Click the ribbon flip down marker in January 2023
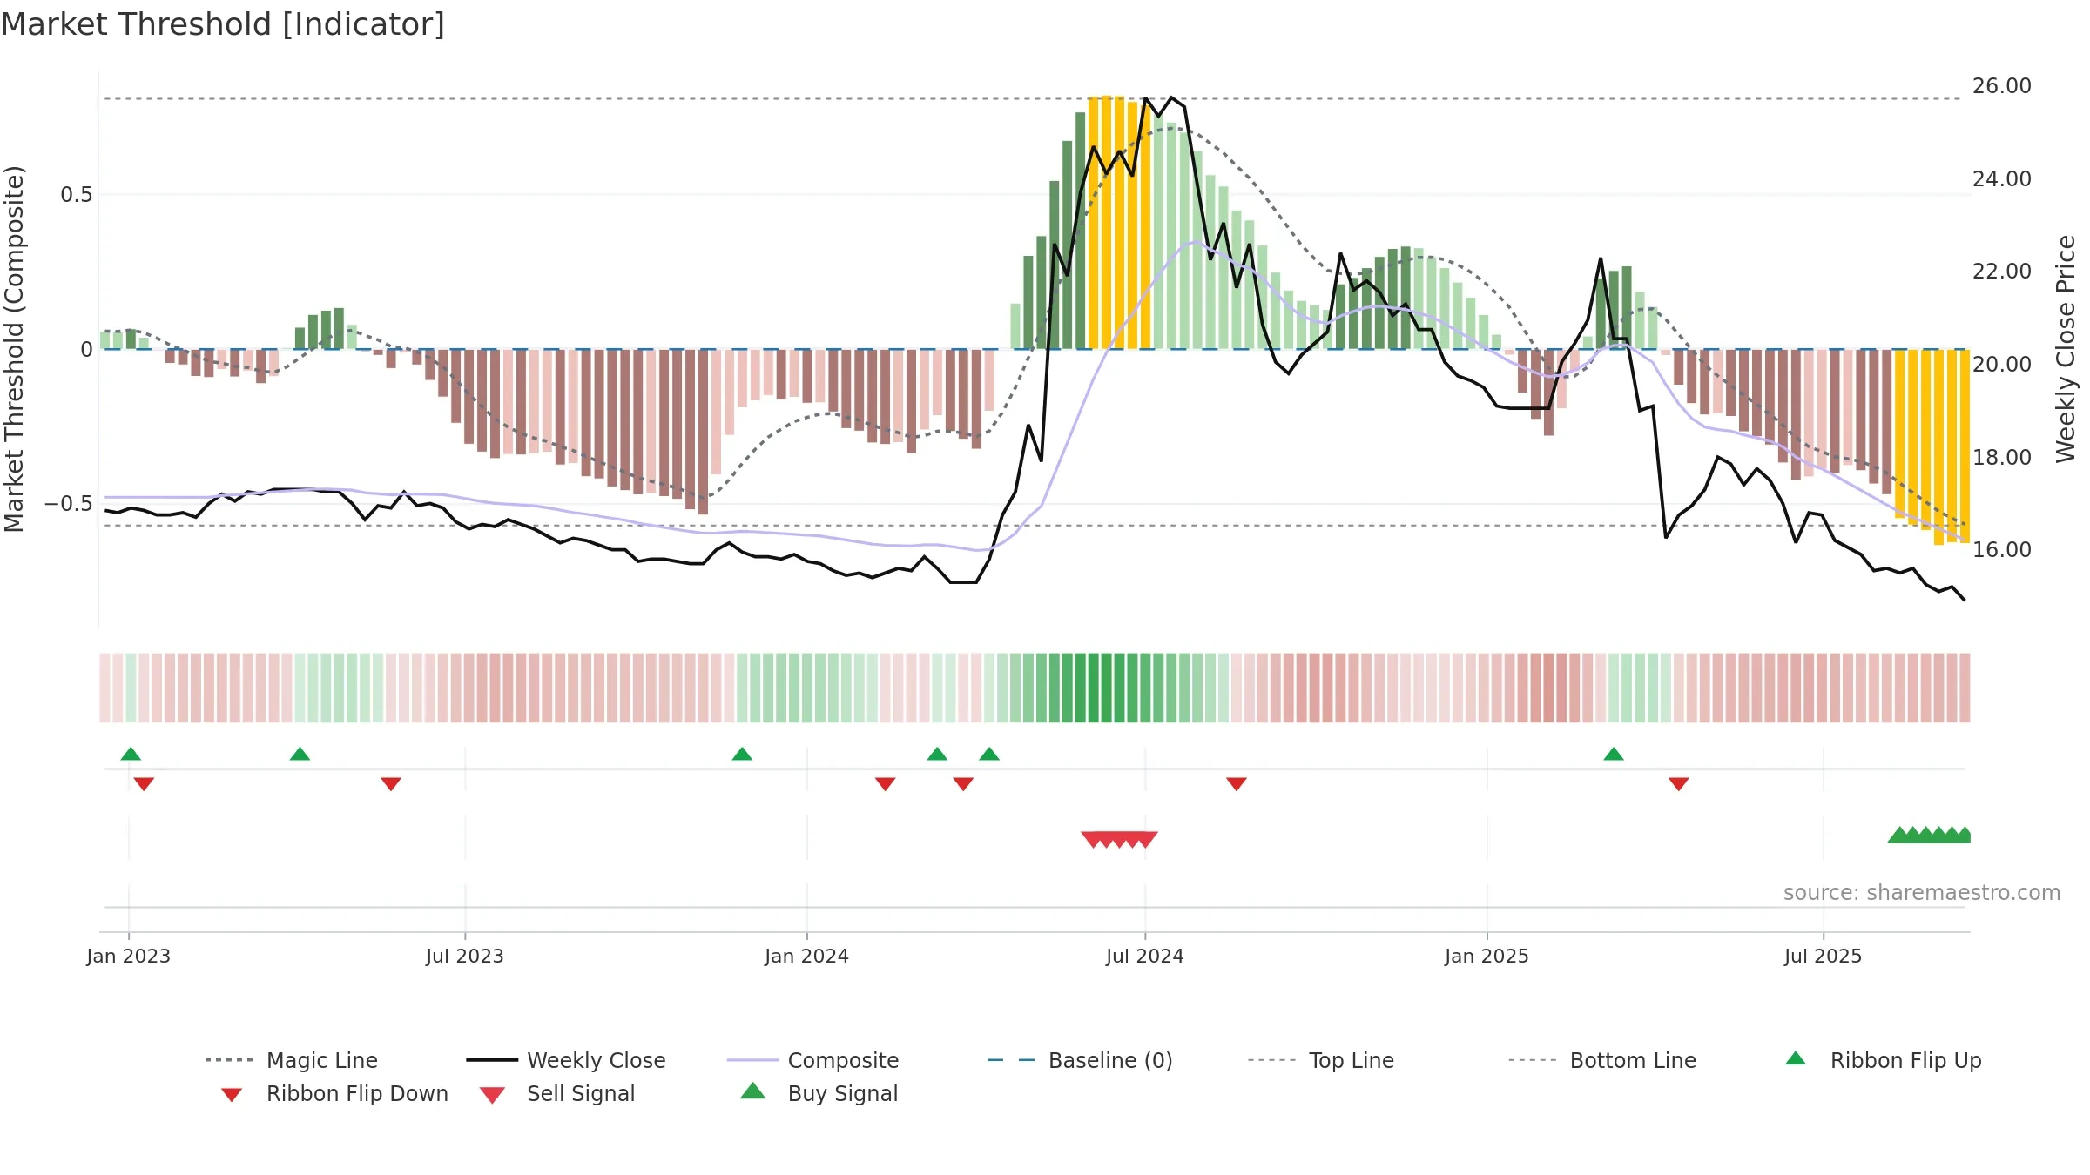Viewport: 2090px width, 1175px height. pyautogui.click(x=144, y=784)
